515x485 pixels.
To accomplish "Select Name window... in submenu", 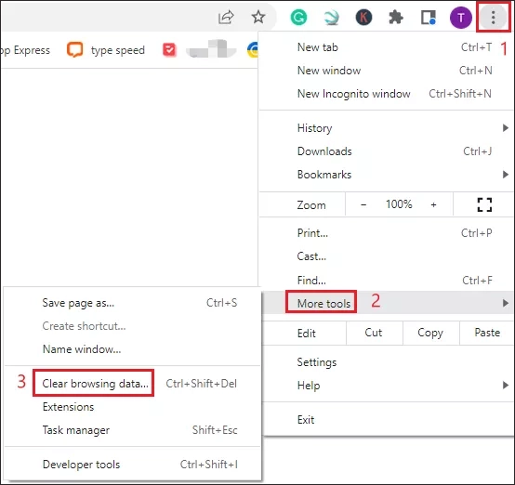I will [132, 349].
